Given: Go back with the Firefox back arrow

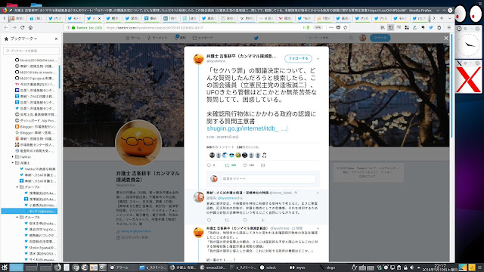Looking at the screenshot, I should tap(6, 27).
